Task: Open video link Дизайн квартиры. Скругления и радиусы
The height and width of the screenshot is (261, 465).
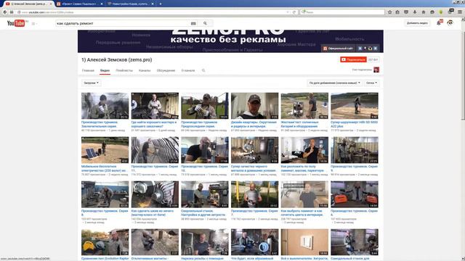Action: point(254,124)
